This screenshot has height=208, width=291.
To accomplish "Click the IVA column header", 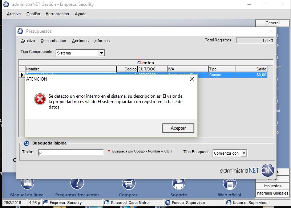I will (x=187, y=69).
